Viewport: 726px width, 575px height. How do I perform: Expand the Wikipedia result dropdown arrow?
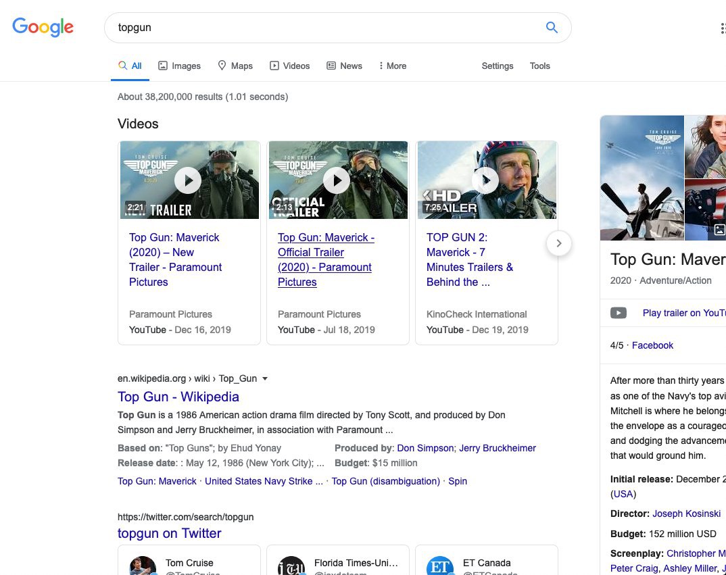click(265, 378)
